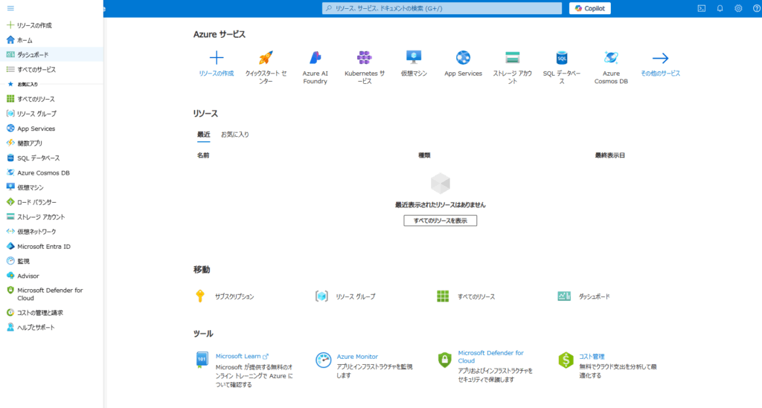Open Azure AI Foundry service icon

[315, 58]
